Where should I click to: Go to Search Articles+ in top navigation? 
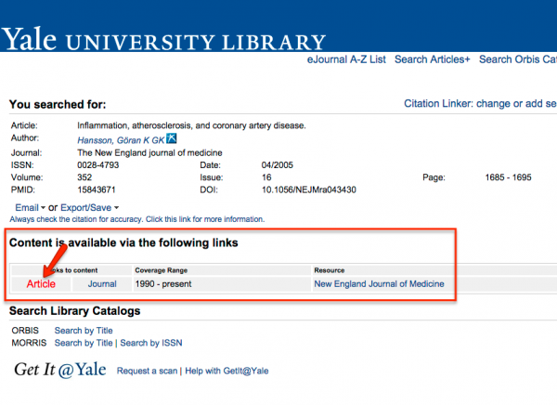pyautogui.click(x=432, y=59)
